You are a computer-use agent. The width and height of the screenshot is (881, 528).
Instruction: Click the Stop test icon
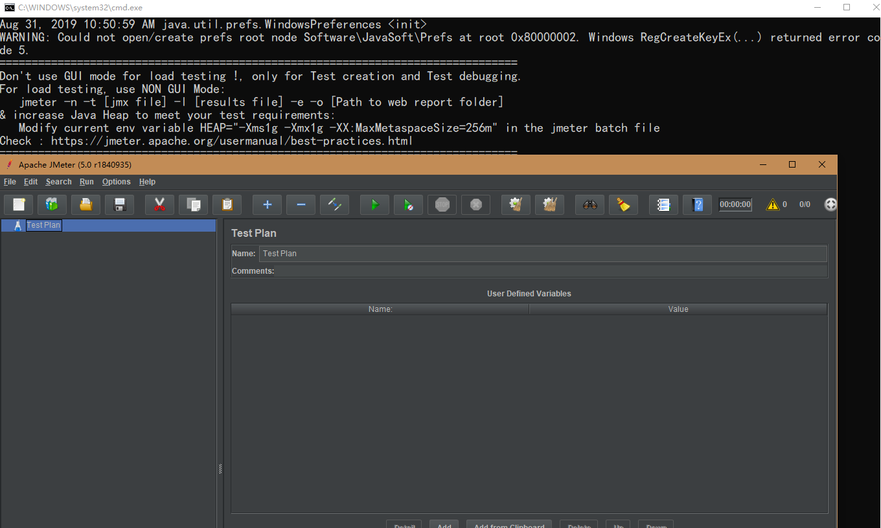[x=442, y=204]
